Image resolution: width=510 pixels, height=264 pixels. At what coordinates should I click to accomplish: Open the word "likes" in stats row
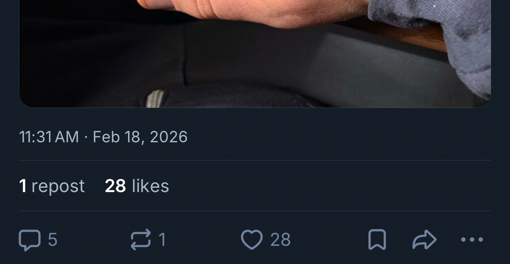150,186
